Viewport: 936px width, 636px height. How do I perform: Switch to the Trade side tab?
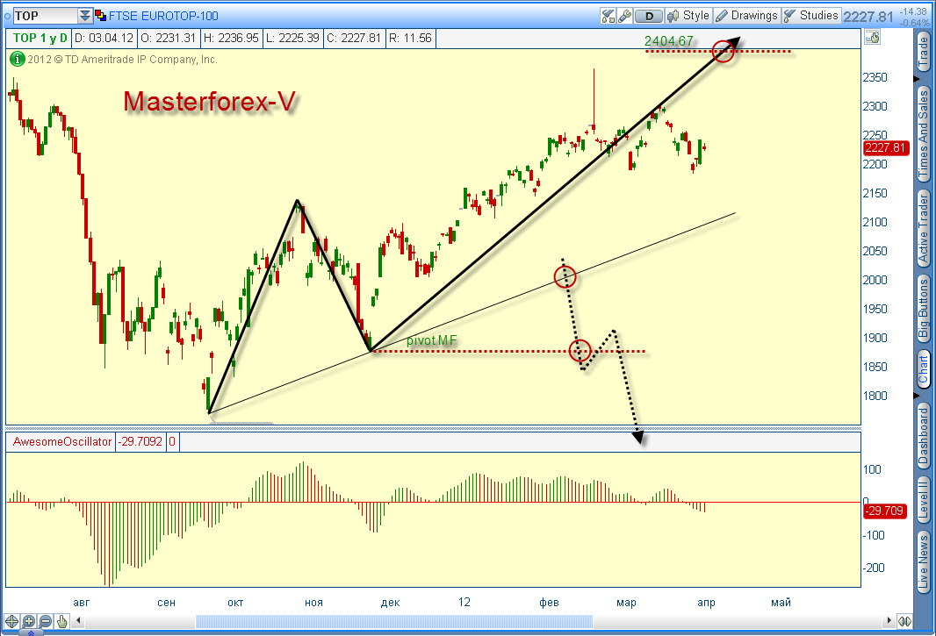click(x=924, y=52)
